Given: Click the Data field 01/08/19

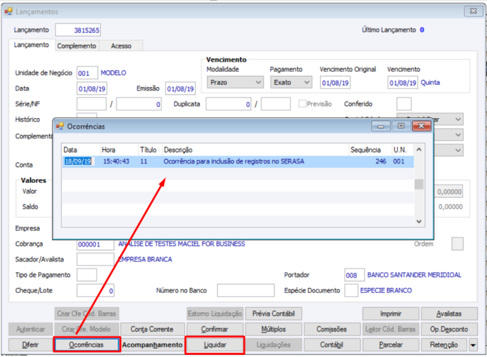Looking at the screenshot, I should (x=92, y=89).
